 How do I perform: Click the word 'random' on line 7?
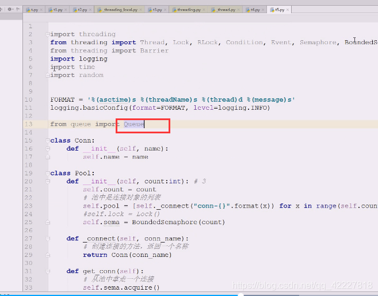[x=91, y=75]
